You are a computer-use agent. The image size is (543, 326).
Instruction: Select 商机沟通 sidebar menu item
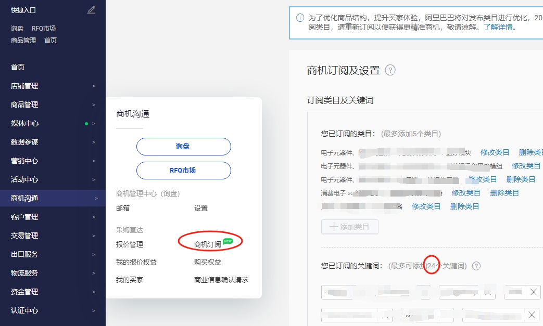pos(53,198)
